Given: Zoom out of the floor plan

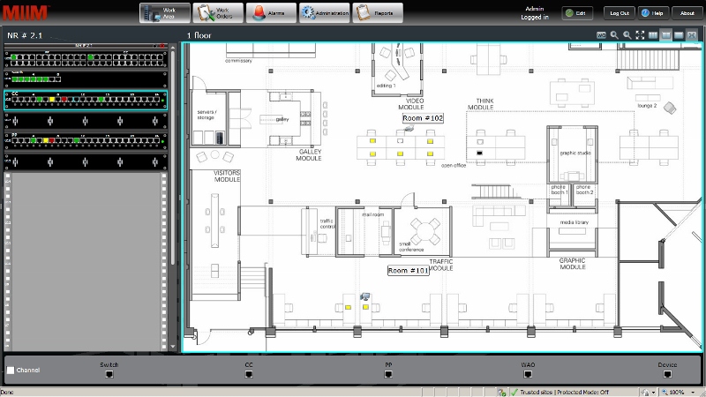Looking at the screenshot, I should [627, 35].
